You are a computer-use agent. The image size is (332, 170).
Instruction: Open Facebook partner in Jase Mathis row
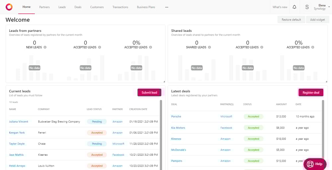coord(119,155)
